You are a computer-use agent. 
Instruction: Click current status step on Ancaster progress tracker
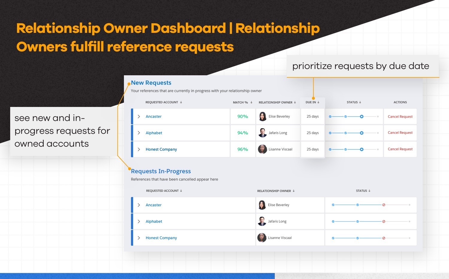[x=362, y=116]
